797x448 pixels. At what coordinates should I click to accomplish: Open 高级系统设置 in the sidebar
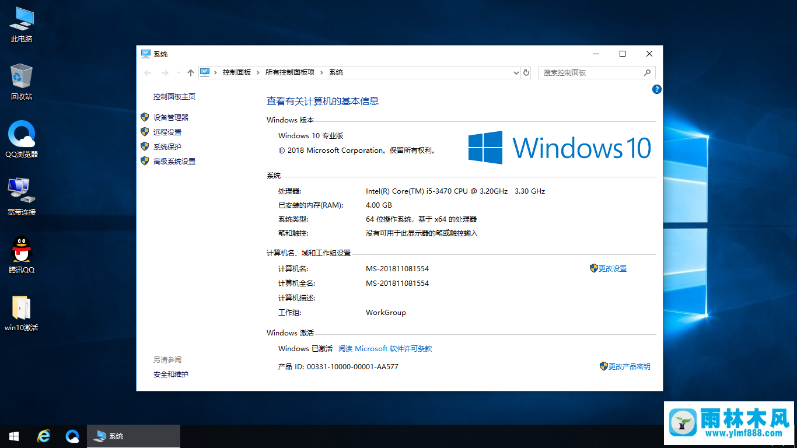click(x=174, y=161)
